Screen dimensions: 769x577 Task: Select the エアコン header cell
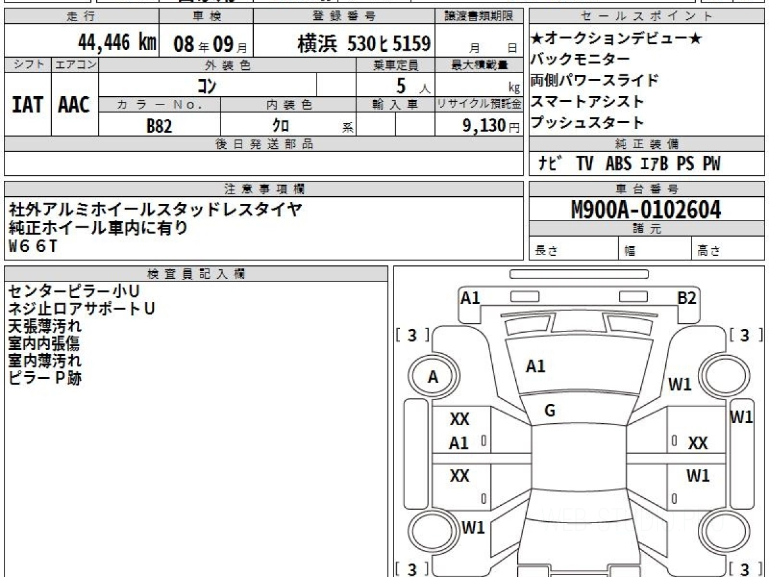(75, 65)
